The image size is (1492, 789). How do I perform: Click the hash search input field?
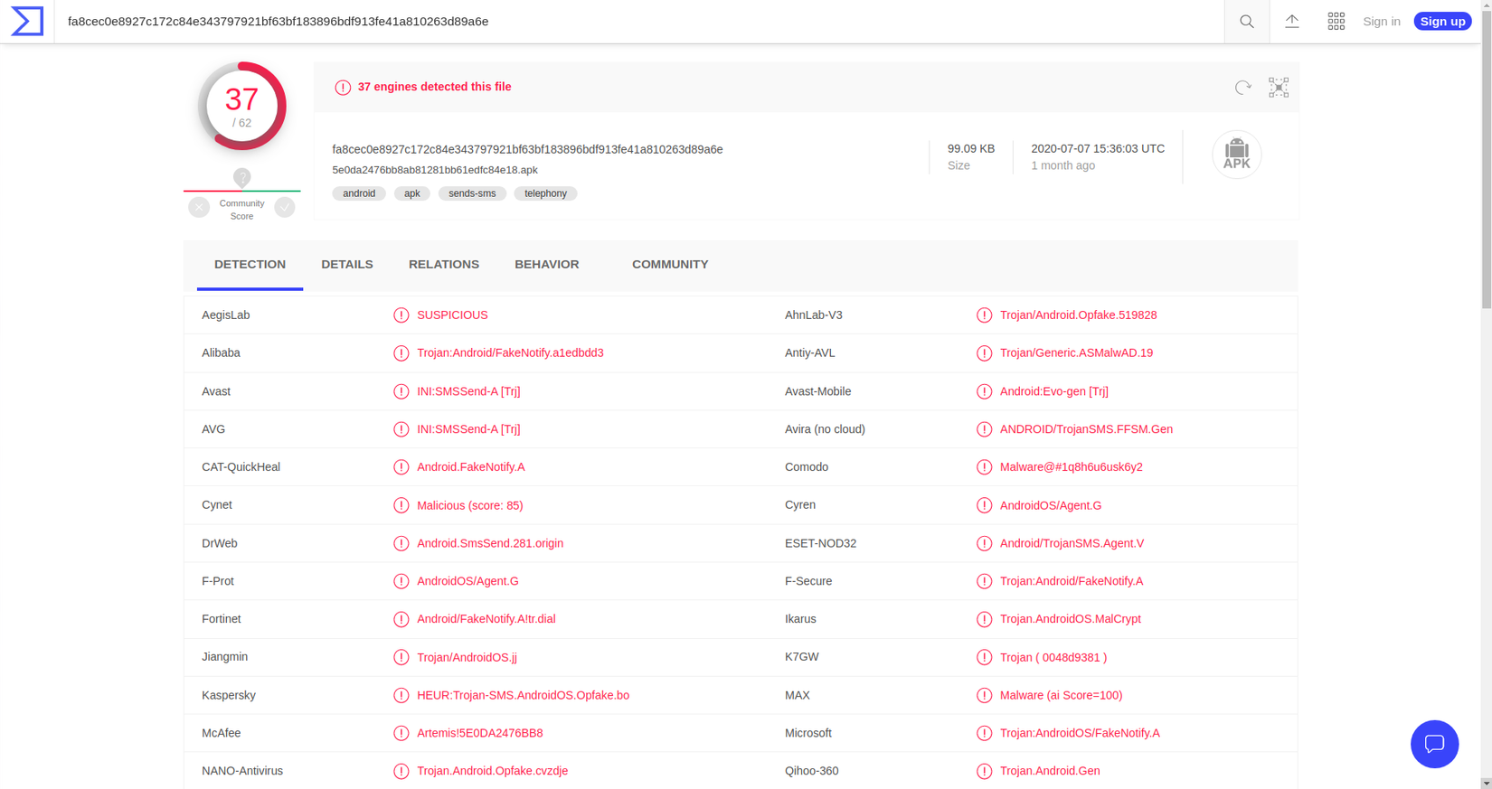click(633, 22)
